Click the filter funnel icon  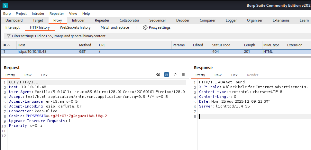pos(8,36)
